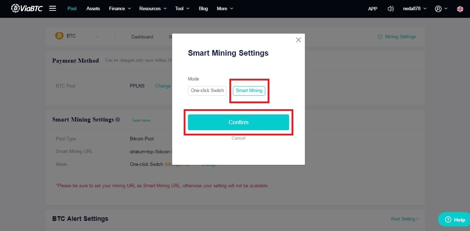Click the ViaBTC logo

(x=27, y=8)
